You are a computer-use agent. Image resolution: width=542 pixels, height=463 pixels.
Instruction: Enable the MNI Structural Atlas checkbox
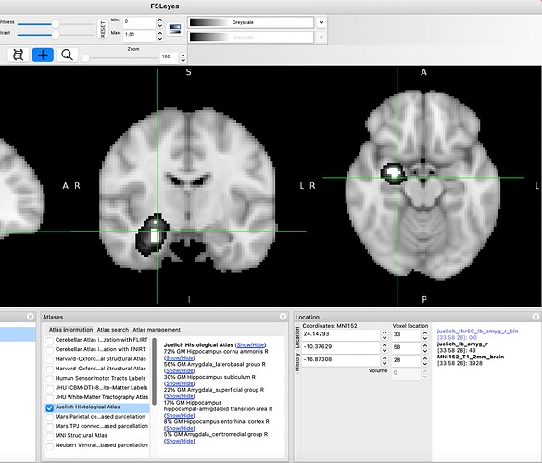50,436
